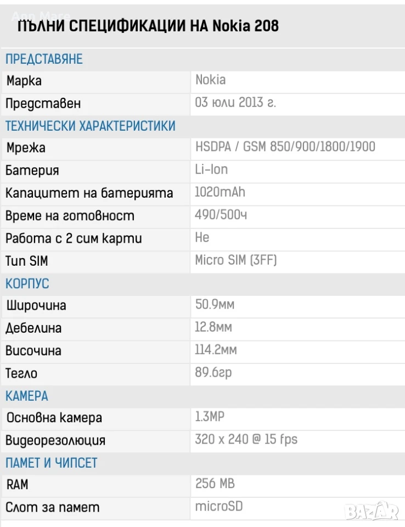The height and width of the screenshot is (527, 405).
Task: Click the Време на готовност label
Action: point(70,216)
